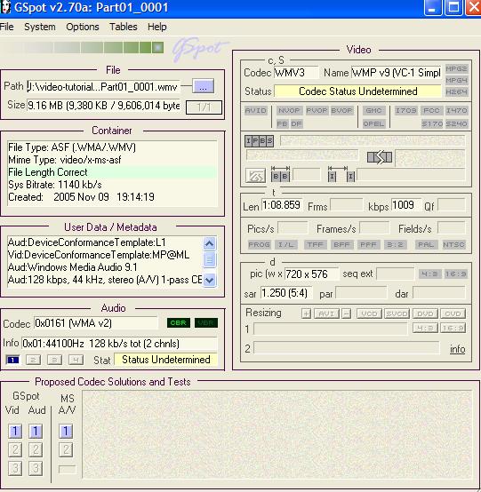Click the VCD resizing button
The image size is (481, 492).
click(369, 313)
